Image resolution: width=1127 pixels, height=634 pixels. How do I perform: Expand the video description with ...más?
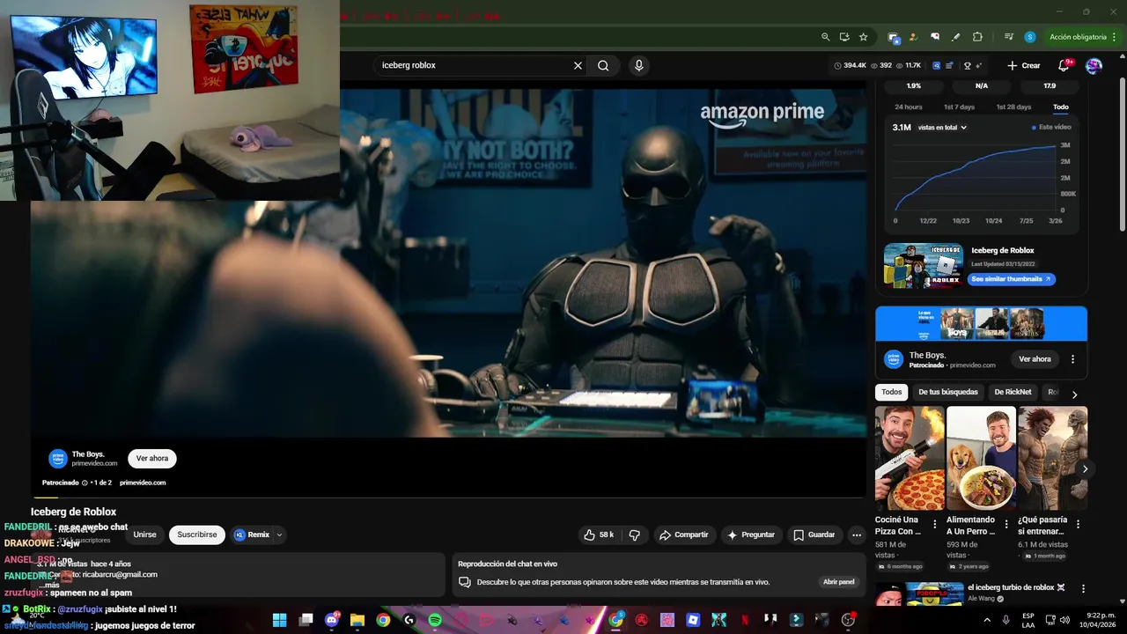click(x=49, y=585)
